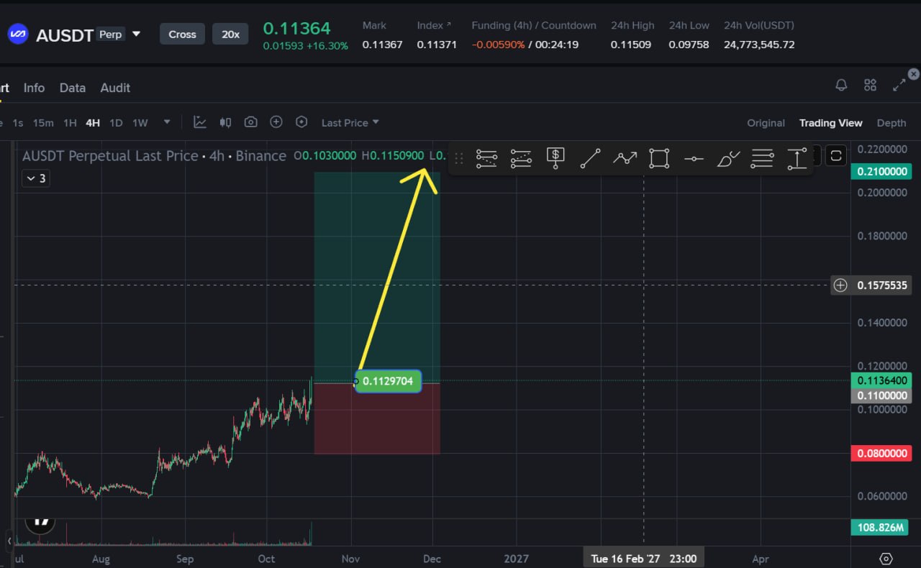Switch margin mode with the Cross button
This screenshot has width=921, height=568.
[x=182, y=34]
